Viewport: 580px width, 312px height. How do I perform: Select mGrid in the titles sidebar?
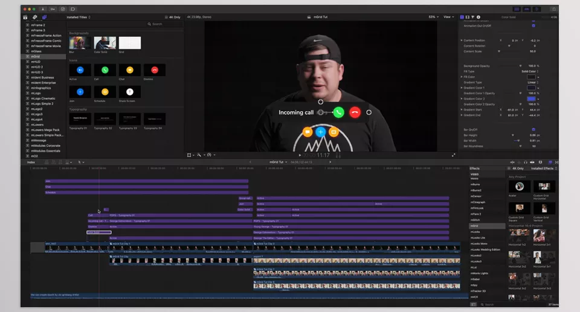(x=43, y=57)
